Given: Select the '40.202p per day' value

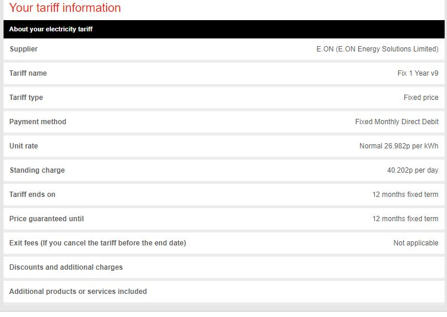Looking at the screenshot, I should click(x=413, y=170).
